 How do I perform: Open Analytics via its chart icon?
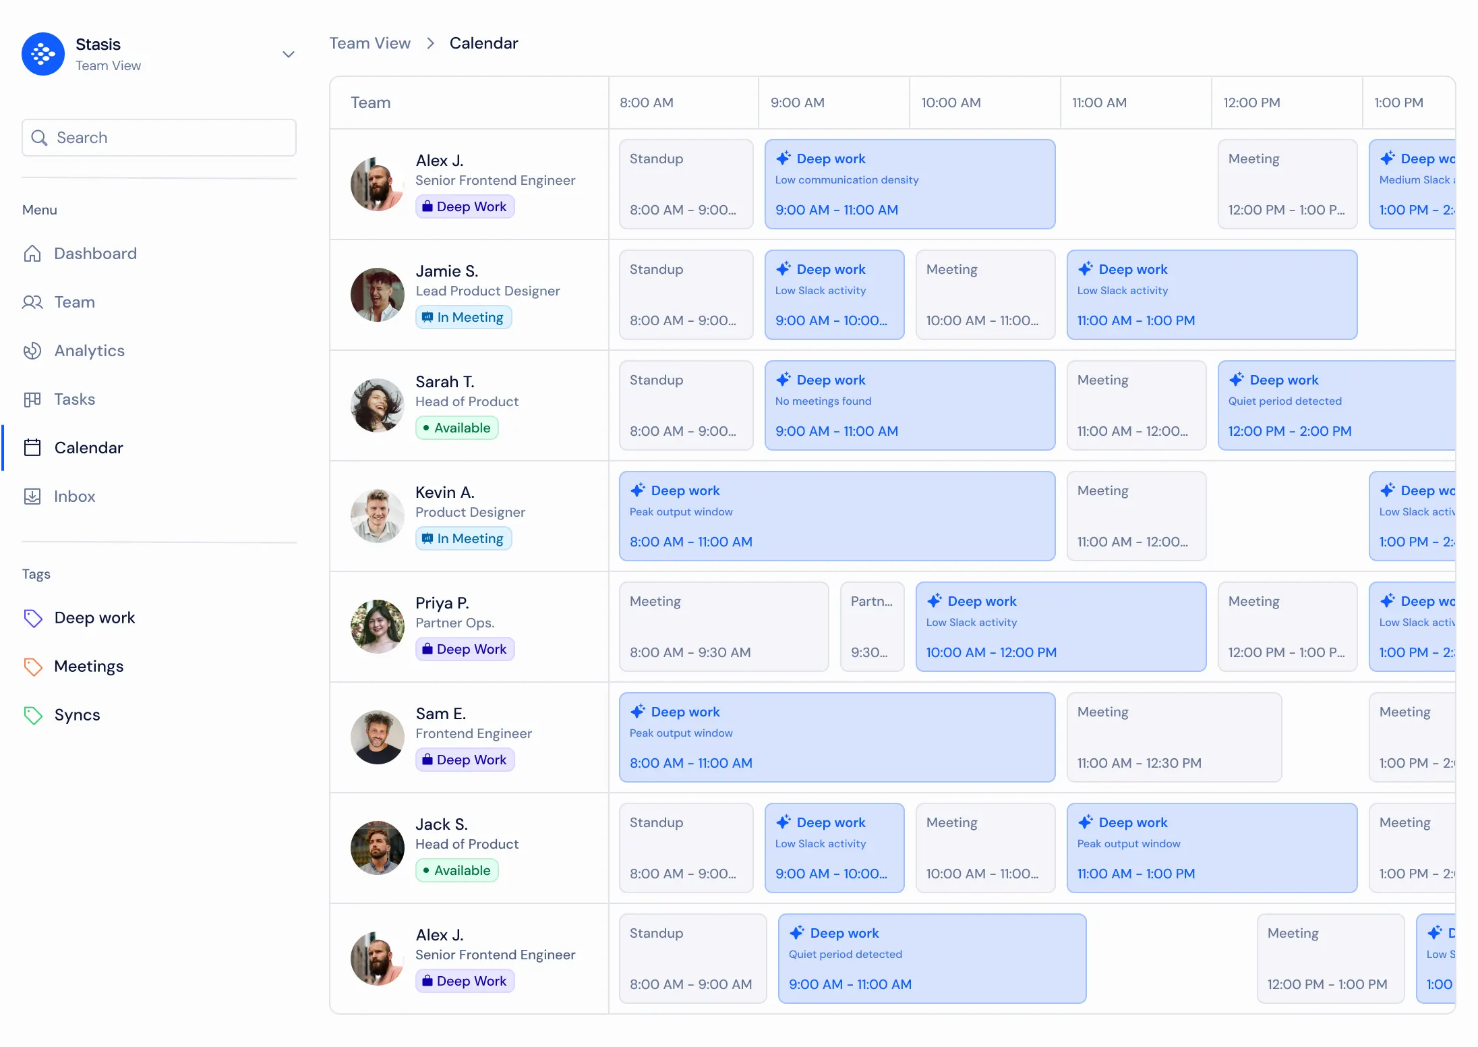(32, 351)
